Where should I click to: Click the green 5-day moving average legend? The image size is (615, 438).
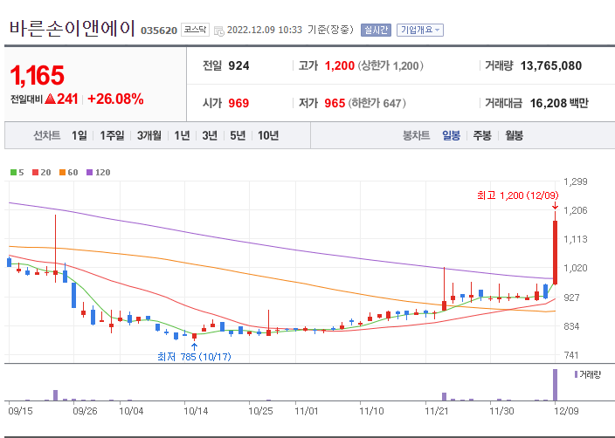tap(17, 173)
